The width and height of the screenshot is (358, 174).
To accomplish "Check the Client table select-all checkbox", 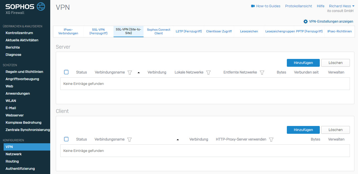I will click(66, 139).
